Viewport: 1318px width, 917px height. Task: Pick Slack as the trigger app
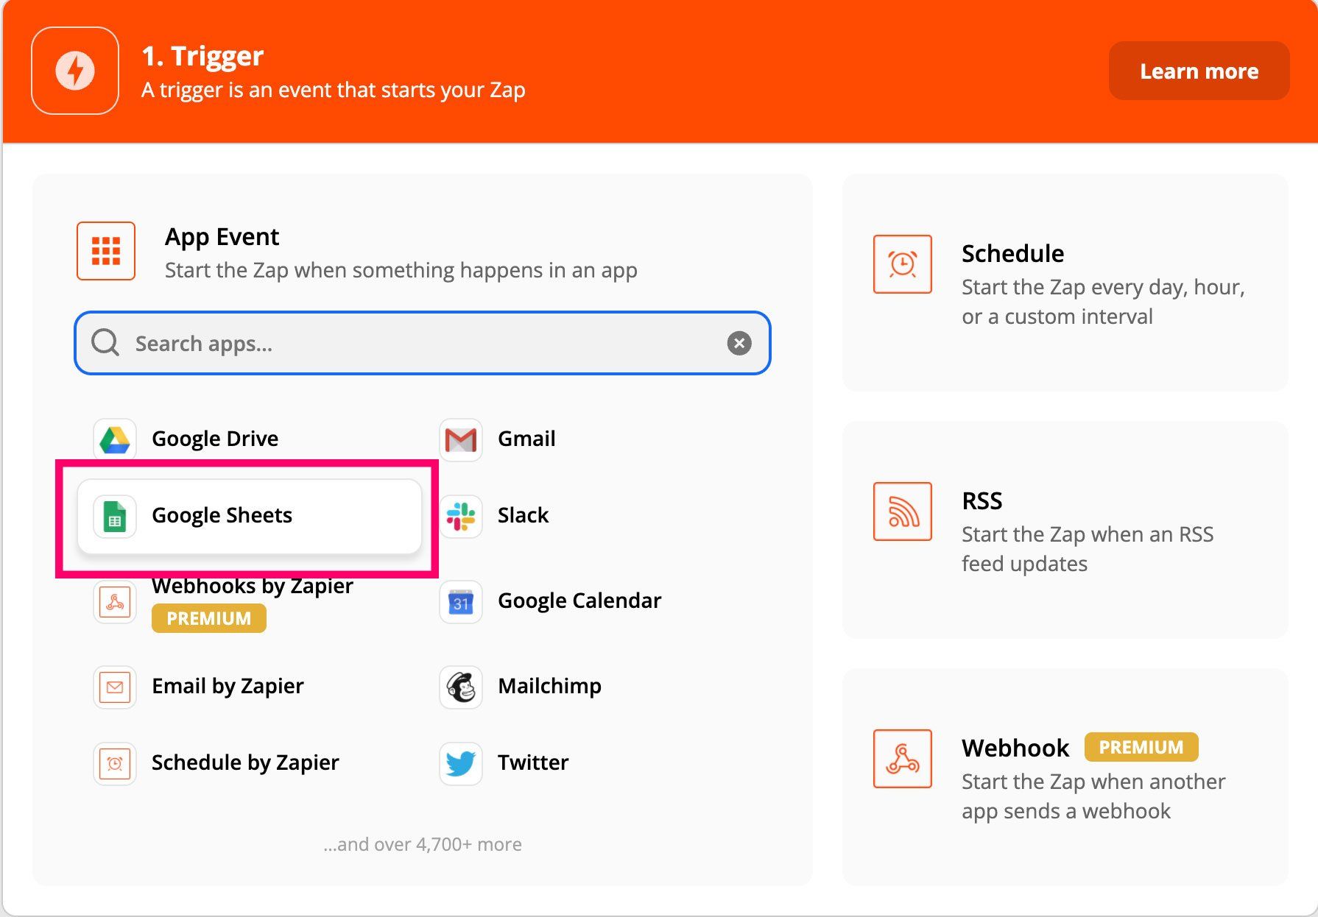523,515
